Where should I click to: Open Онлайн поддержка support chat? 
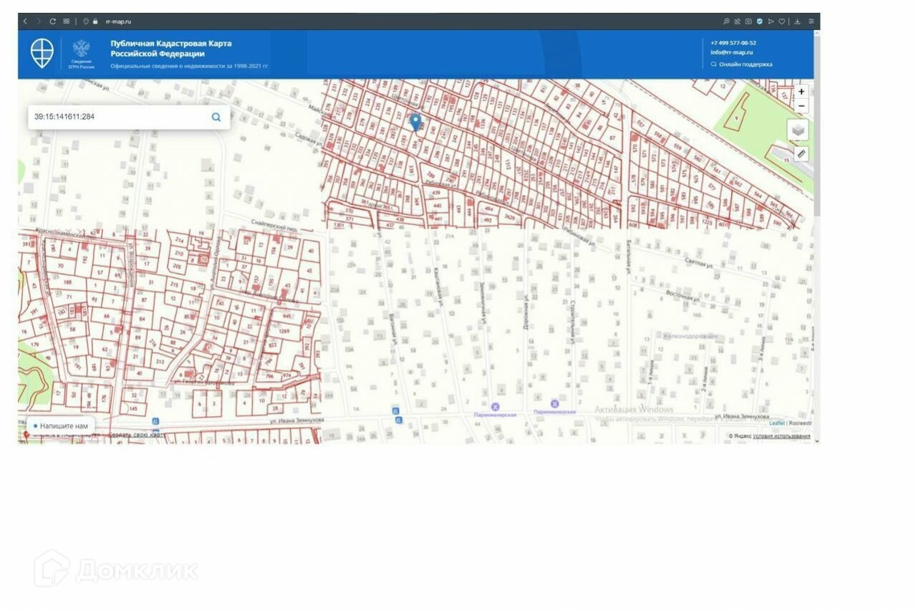(741, 64)
